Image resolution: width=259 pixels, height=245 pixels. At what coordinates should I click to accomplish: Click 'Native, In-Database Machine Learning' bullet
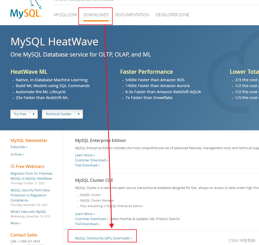click(52, 80)
